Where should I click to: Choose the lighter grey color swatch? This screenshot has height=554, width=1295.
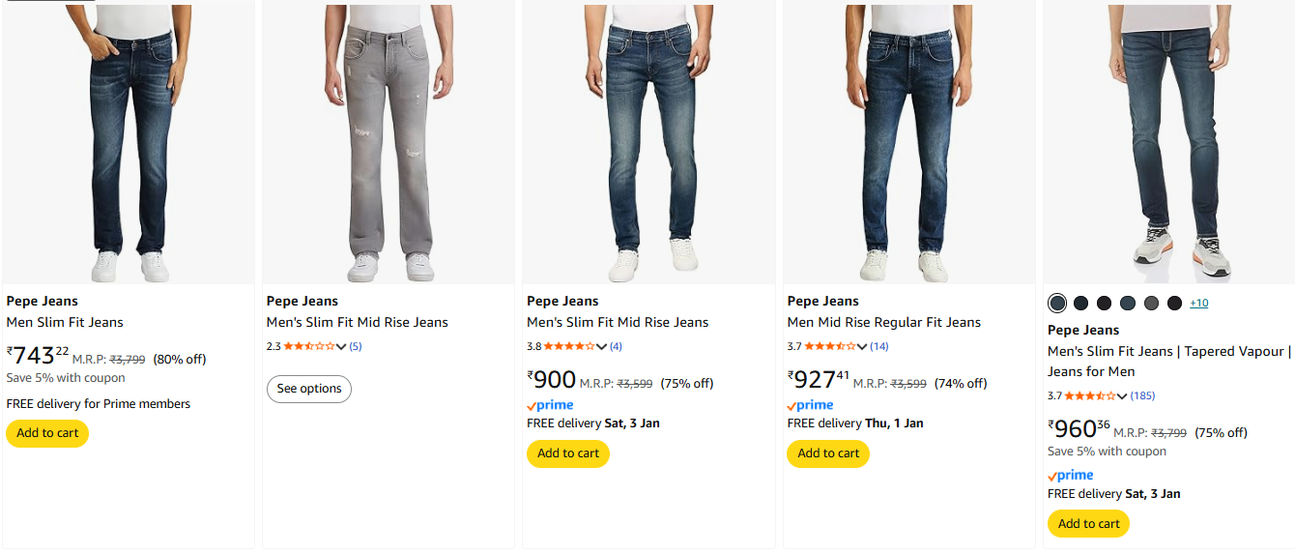[1151, 304]
